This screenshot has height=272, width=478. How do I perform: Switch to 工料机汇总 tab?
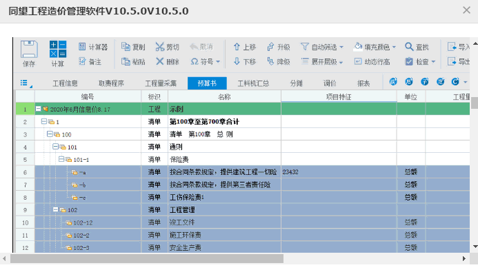(253, 83)
